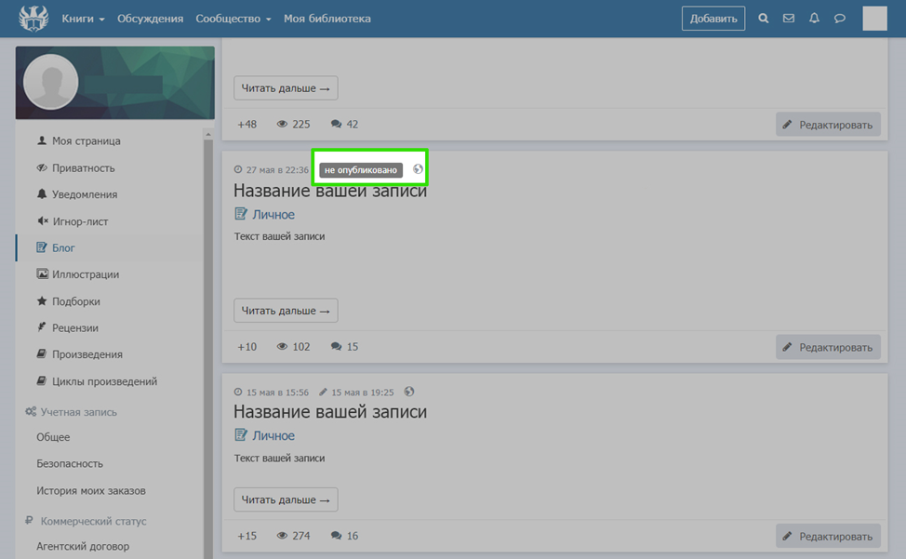The width and height of the screenshot is (906, 559).
Task: Open Циклы произведений in sidebar
Action: click(104, 381)
